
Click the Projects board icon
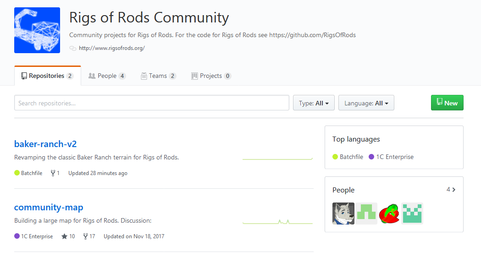(194, 76)
